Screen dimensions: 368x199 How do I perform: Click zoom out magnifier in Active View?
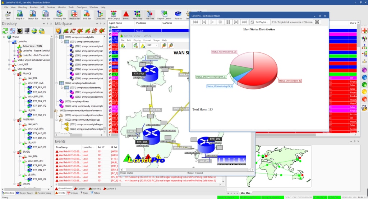coord(171,45)
